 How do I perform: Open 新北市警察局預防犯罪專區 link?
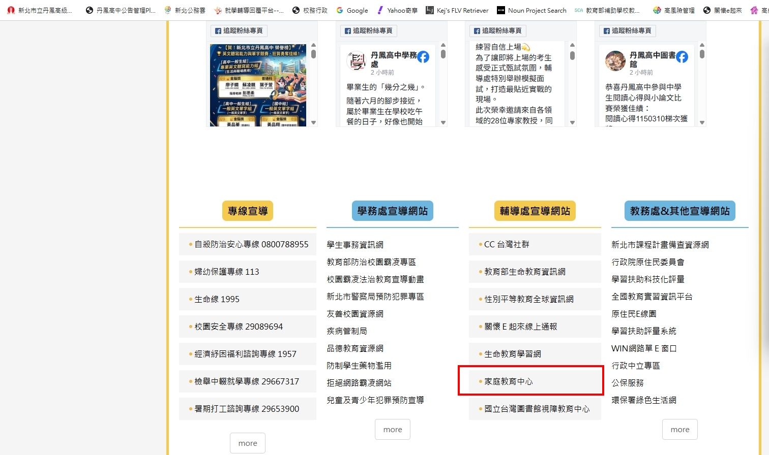pos(375,297)
